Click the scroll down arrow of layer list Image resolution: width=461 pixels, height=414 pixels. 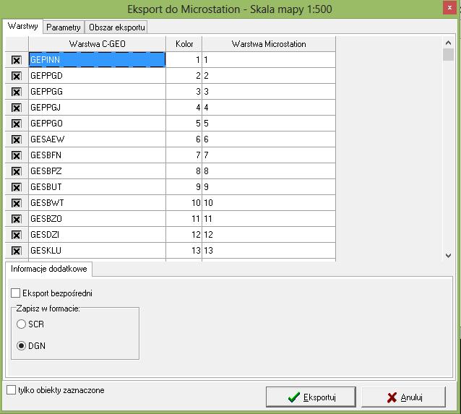(x=448, y=255)
